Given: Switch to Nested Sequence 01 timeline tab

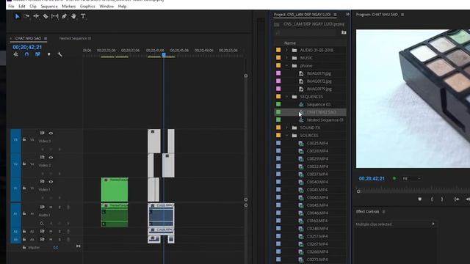Looking at the screenshot, I should pyautogui.click(x=75, y=38).
